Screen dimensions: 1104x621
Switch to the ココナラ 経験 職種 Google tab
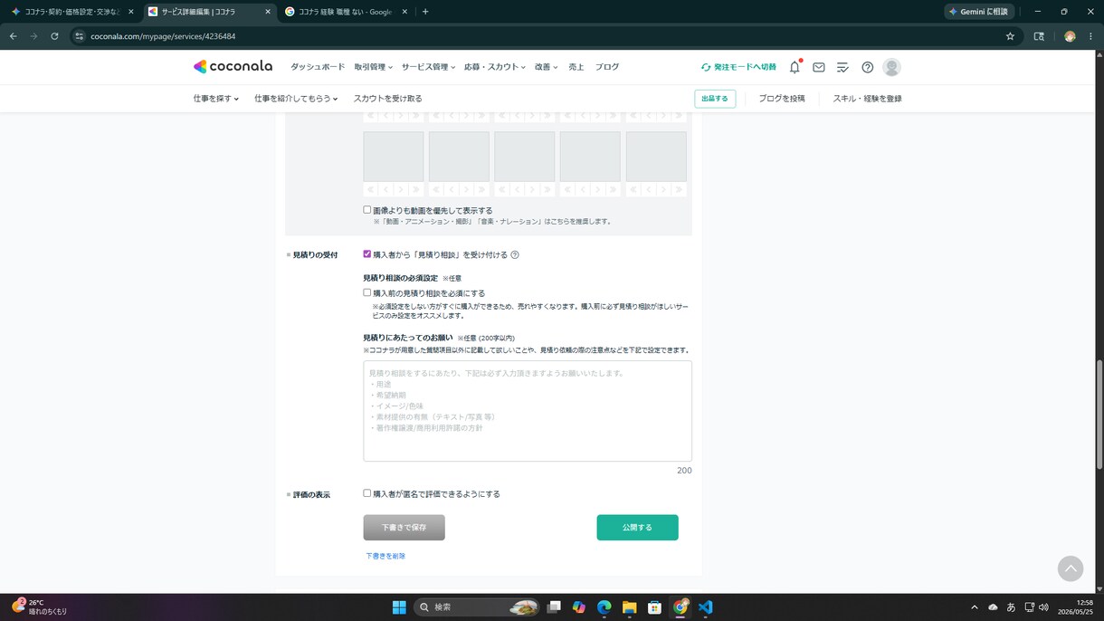click(346, 12)
